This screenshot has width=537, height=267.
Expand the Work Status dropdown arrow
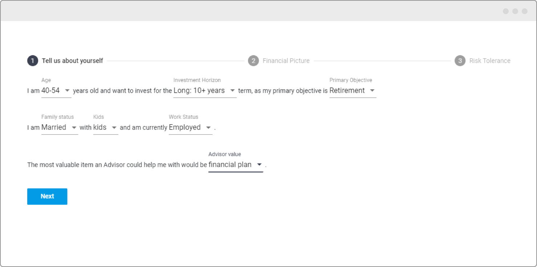[208, 128]
